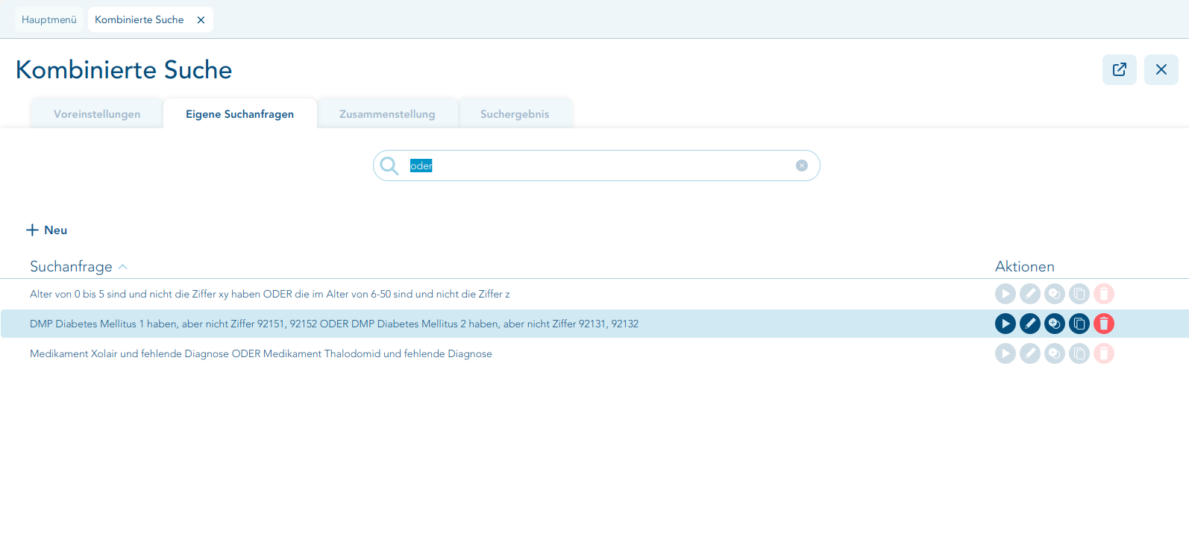Edit the DMP Diabetes Mellitus query
This screenshot has height=554, width=1189.
tap(1030, 324)
